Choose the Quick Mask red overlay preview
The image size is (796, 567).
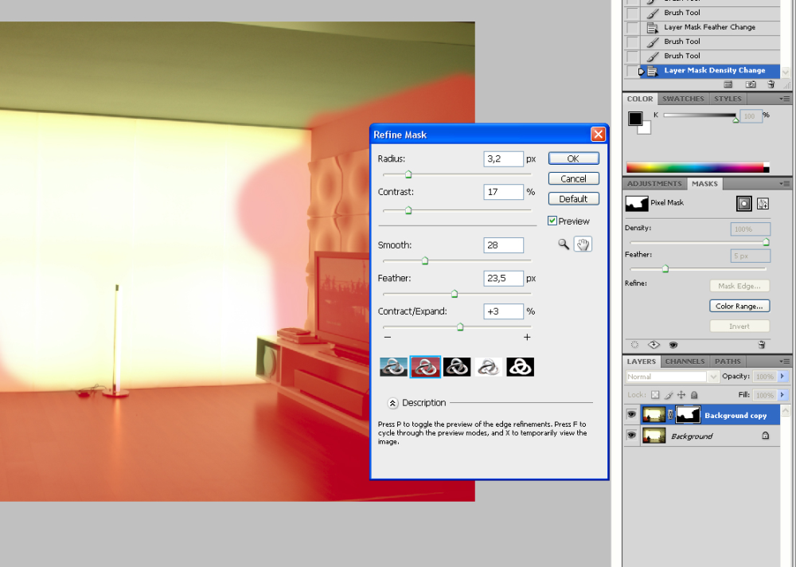pyautogui.click(x=425, y=366)
